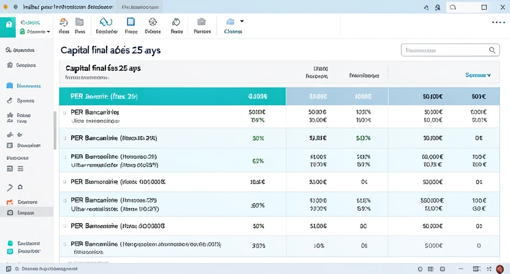
Task: Open the three-dot overflow menu at top right
Action: [x=498, y=22]
